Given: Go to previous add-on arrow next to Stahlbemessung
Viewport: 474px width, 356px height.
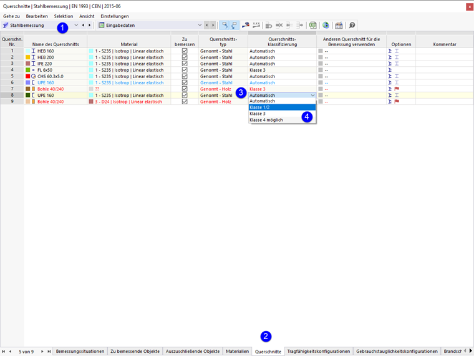Looking at the screenshot, I should 83,25.
